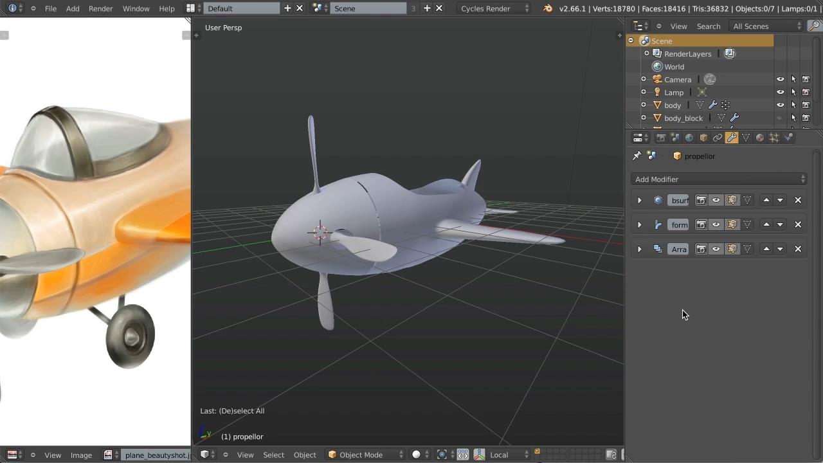Click the wrench modifier icon beside body
This screenshot has width=823, height=463.
pyautogui.click(x=712, y=105)
